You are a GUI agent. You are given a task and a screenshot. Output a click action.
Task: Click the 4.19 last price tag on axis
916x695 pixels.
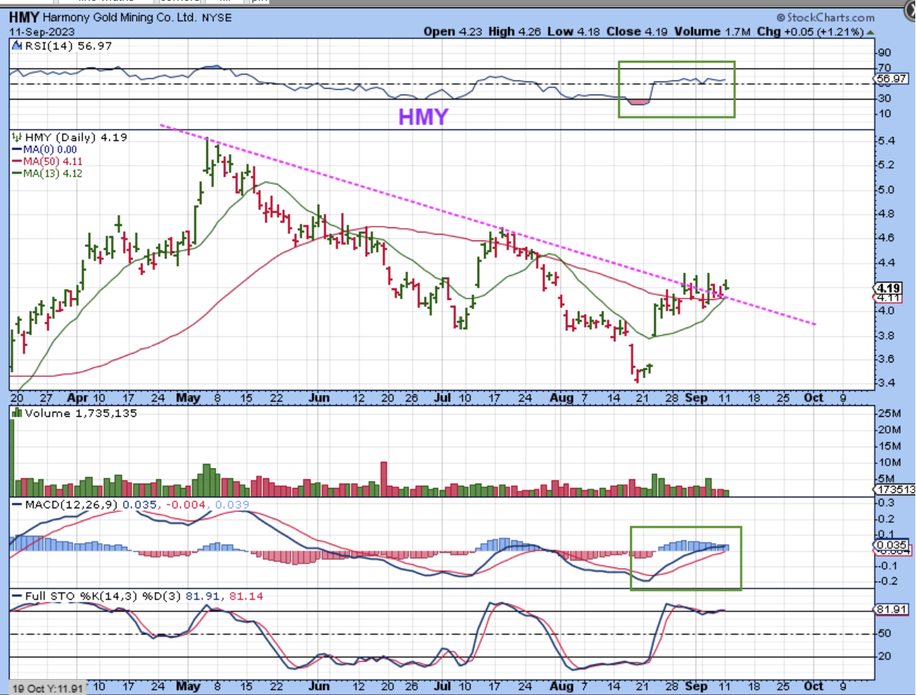pyautogui.click(x=889, y=288)
